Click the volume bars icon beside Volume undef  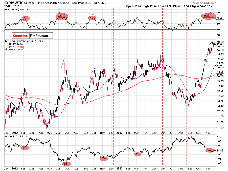[x=6, y=50]
